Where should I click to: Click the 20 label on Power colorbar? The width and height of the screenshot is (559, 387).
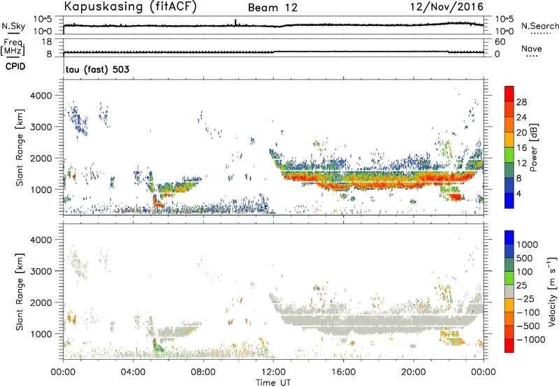pyautogui.click(x=521, y=133)
